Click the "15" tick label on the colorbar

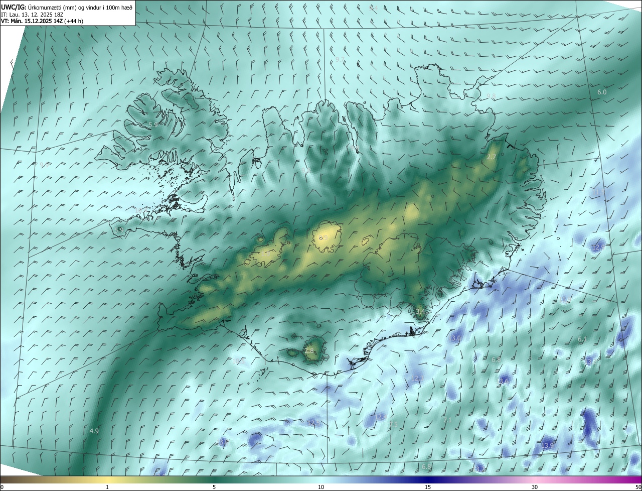pyautogui.click(x=428, y=487)
